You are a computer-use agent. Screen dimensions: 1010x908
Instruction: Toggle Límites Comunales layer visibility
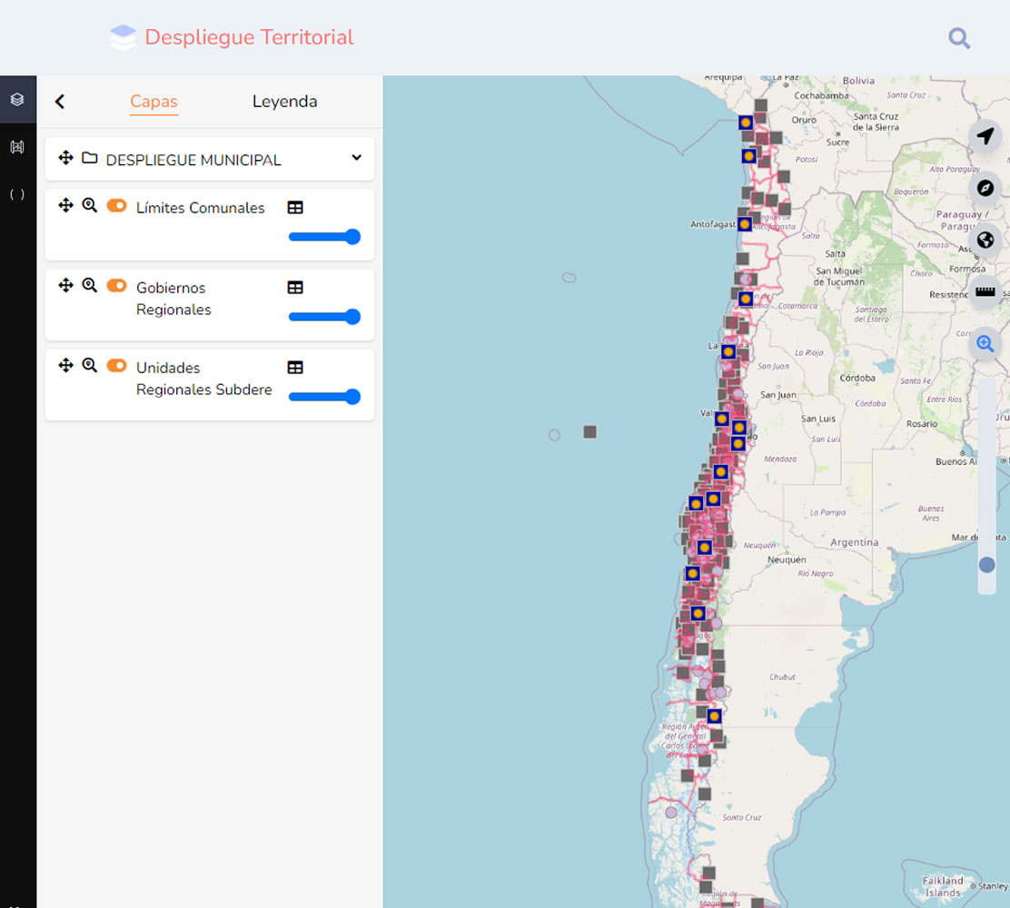click(x=116, y=206)
